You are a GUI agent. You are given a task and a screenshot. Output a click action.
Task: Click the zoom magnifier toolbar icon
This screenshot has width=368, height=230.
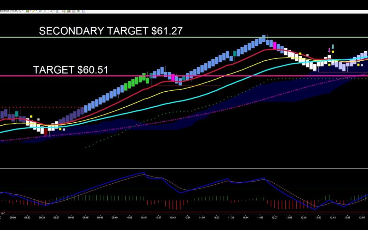[x=40, y=10]
